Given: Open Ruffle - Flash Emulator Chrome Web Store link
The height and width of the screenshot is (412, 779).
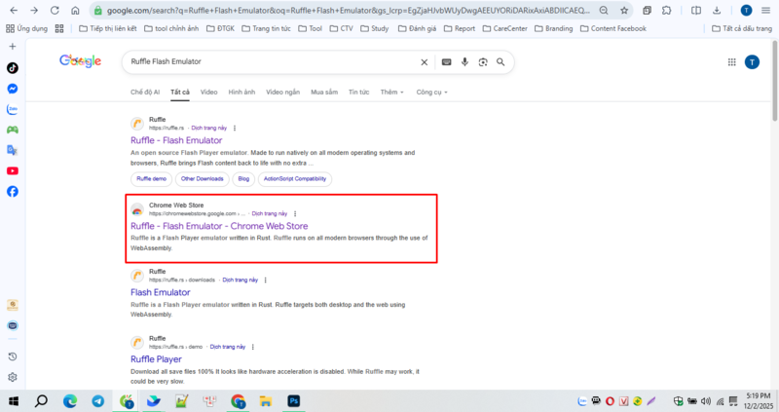Looking at the screenshot, I should 219,226.
